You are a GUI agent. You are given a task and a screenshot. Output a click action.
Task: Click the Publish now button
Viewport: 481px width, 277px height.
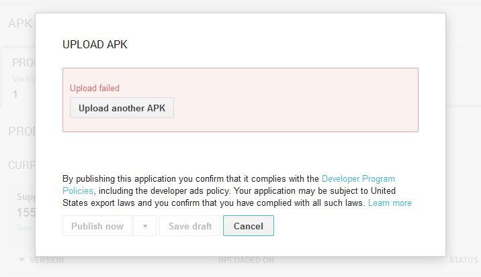[x=97, y=226]
